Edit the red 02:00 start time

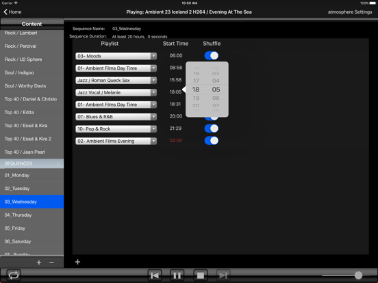click(x=176, y=141)
